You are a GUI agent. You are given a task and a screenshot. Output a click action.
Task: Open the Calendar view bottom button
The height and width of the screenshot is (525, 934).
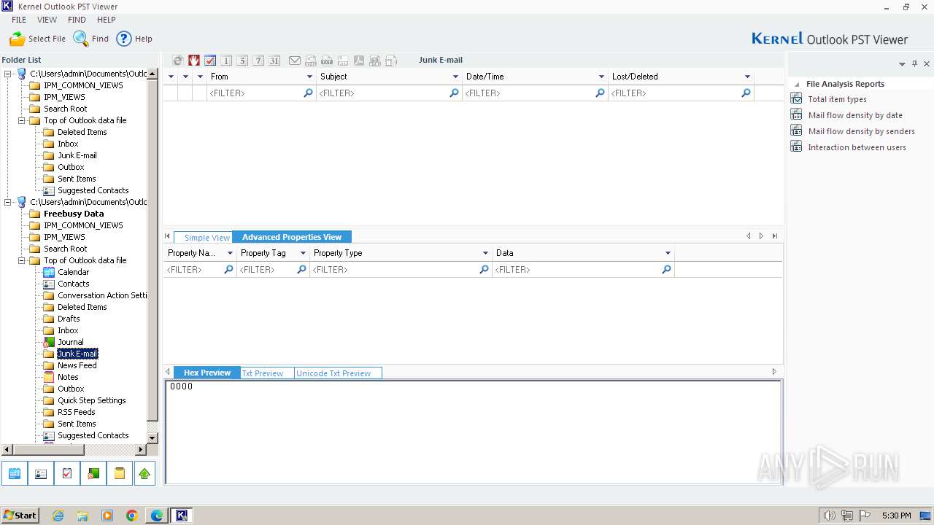pyautogui.click(x=15, y=473)
